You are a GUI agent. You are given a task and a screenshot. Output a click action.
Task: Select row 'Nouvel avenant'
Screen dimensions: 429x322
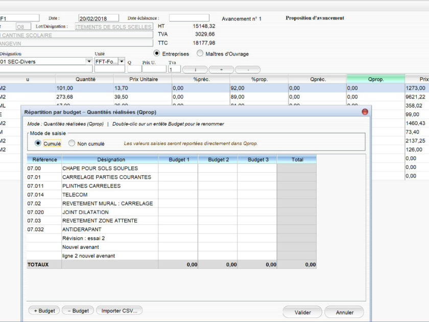tap(172, 247)
